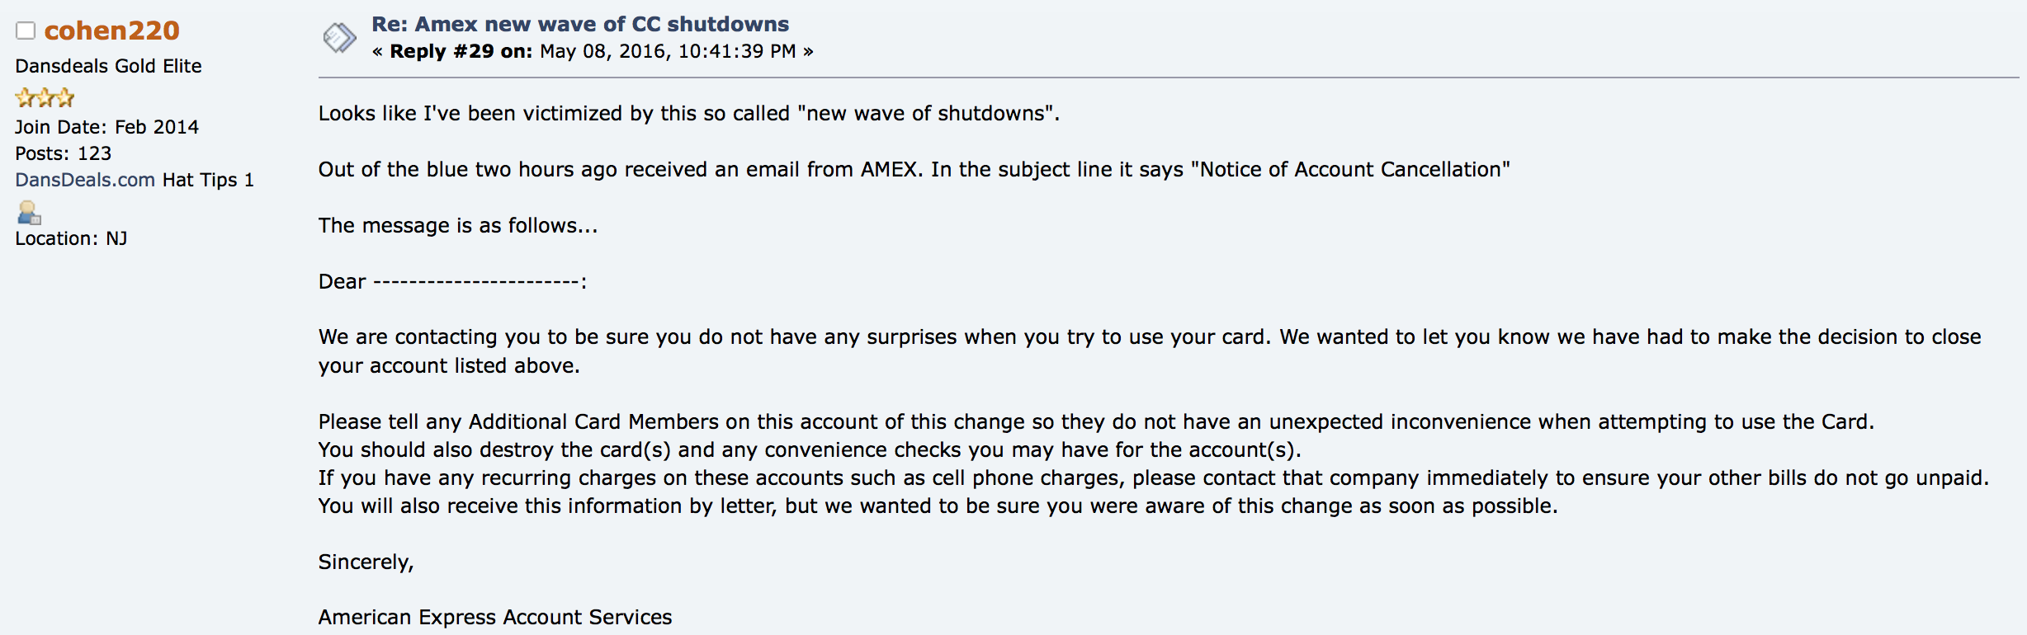Click the May 08, 2016 timestamp
Screen dimensions: 2027x635
point(668,51)
